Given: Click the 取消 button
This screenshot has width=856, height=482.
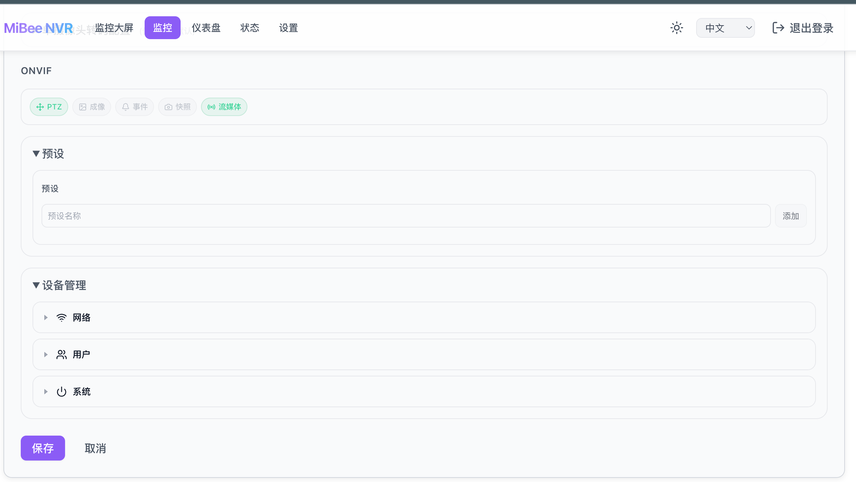Looking at the screenshot, I should point(95,448).
